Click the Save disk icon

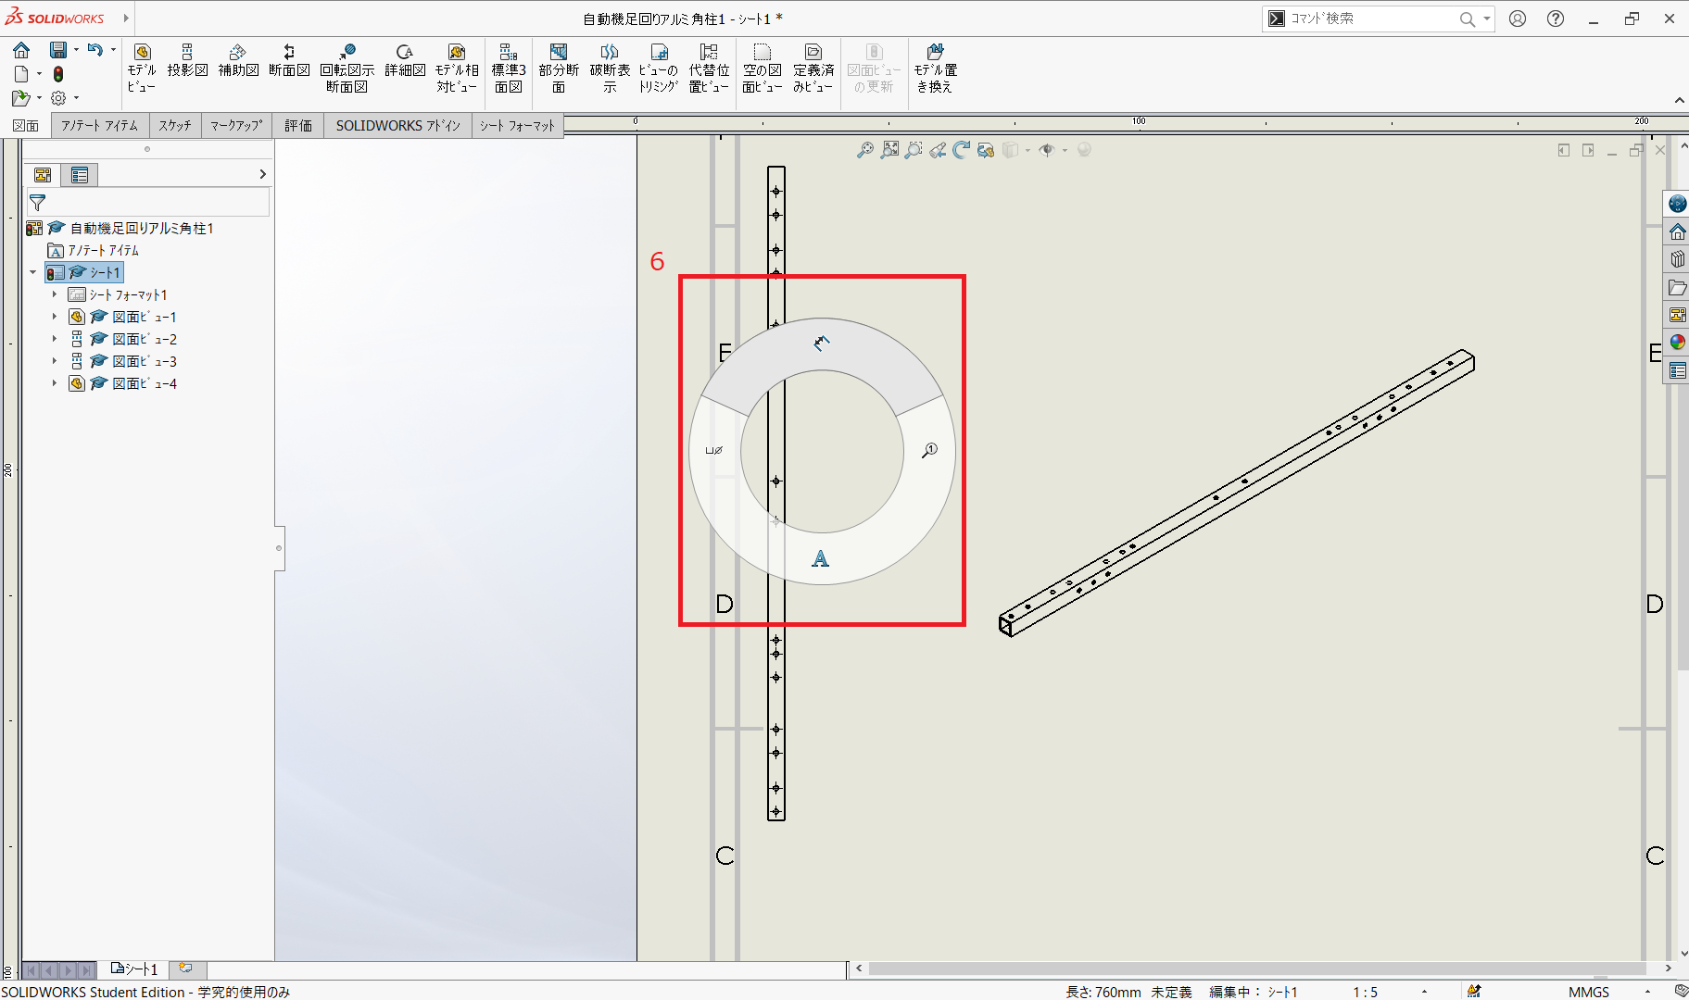(58, 50)
